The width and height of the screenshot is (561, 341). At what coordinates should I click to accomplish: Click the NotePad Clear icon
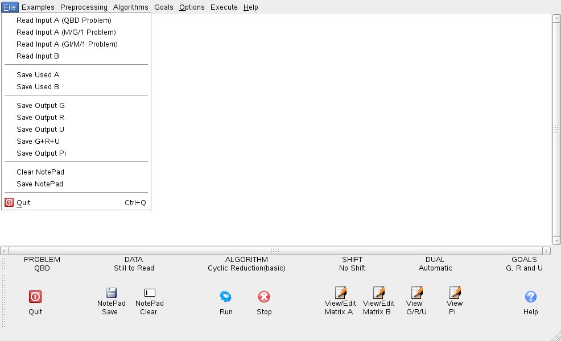click(149, 293)
